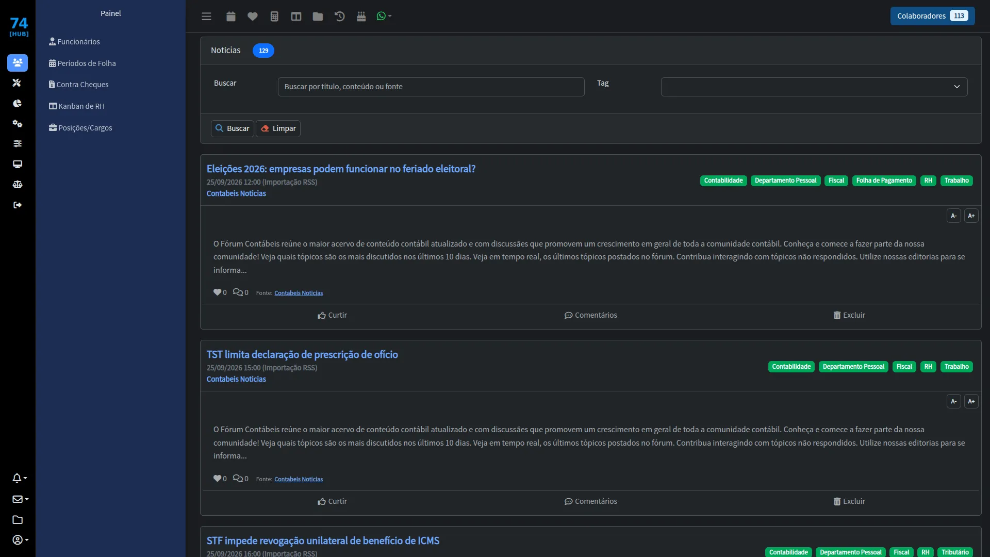
Task: Click the heart favorites icon in toolbar
Action: 253,16
